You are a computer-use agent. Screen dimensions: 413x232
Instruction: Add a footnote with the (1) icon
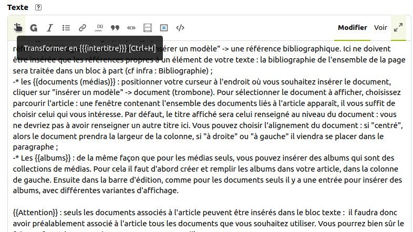[x=99, y=28]
